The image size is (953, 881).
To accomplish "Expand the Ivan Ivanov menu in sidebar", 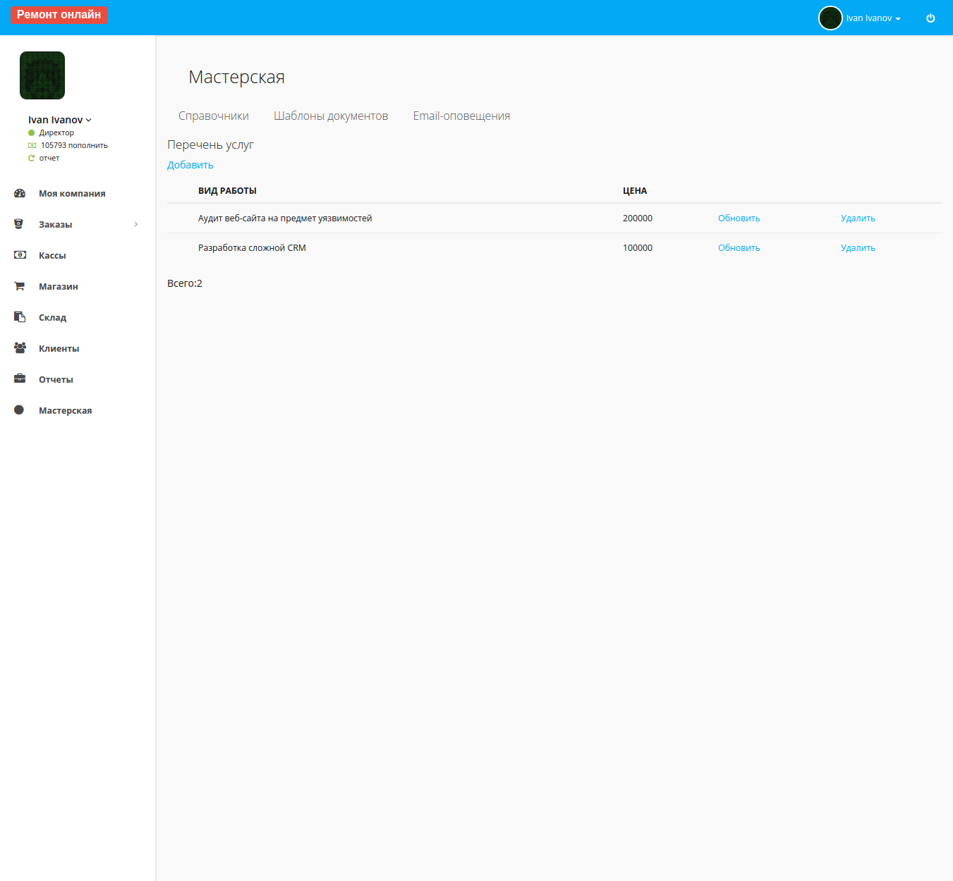I will (x=60, y=120).
